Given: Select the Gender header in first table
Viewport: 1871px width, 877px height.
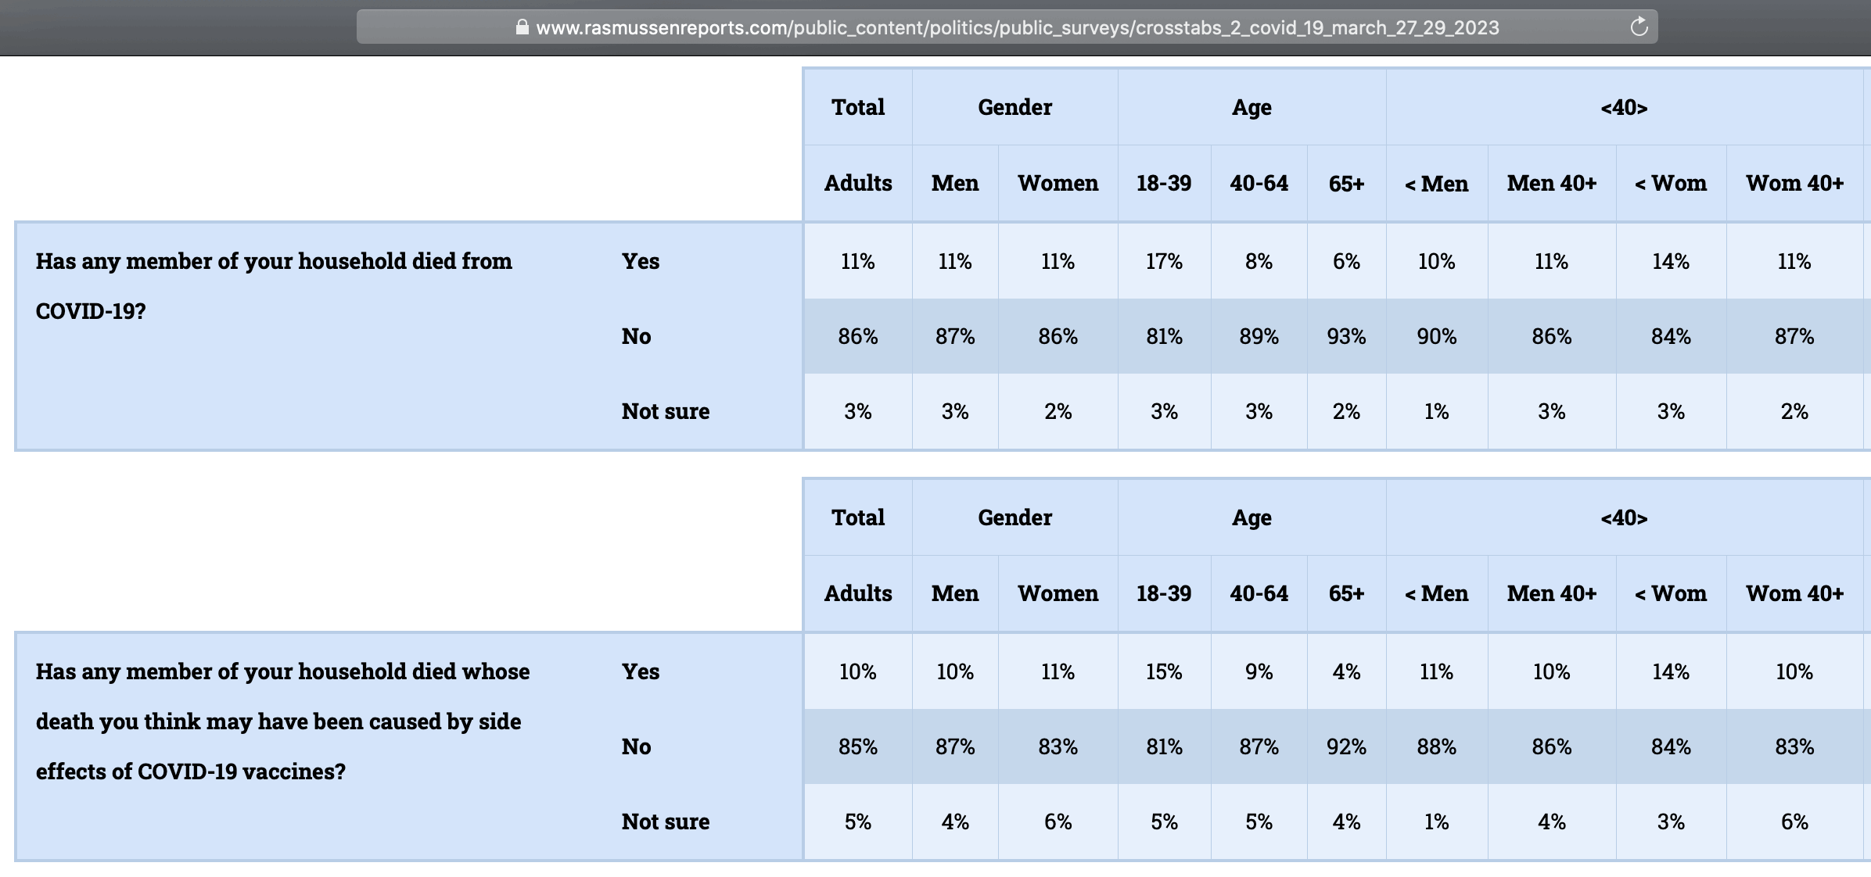Looking at the screenshot, I should click(1015, 107).
